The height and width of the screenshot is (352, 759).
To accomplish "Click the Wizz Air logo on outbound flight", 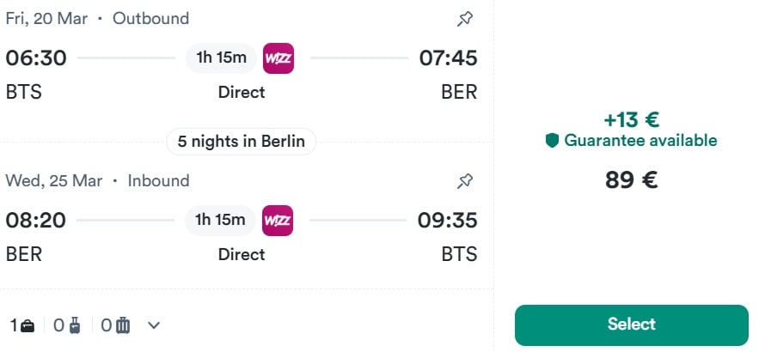I will click(x=279, y=58).
